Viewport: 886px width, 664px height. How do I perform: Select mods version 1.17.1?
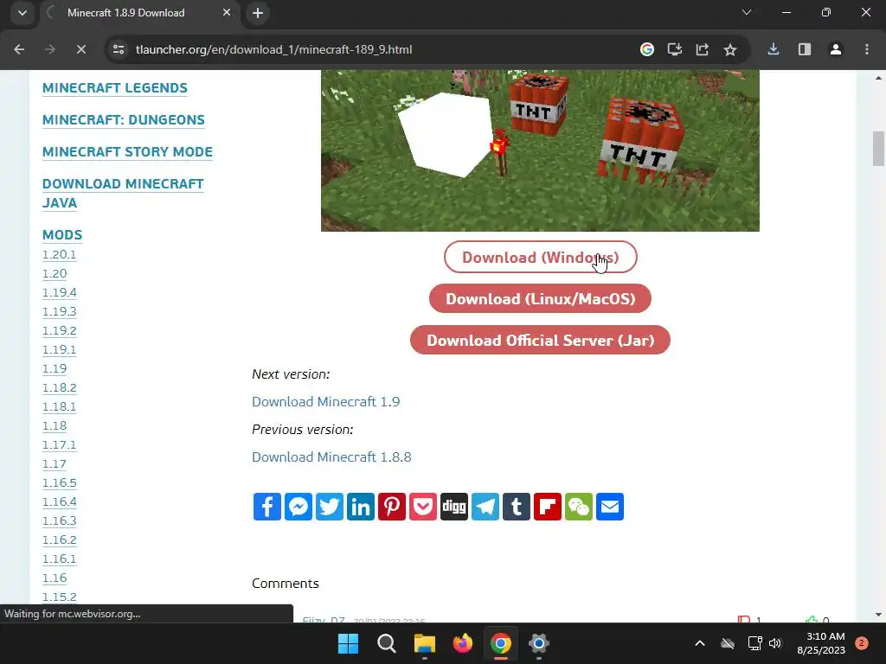pyautogui.click(x=59, y=445)
